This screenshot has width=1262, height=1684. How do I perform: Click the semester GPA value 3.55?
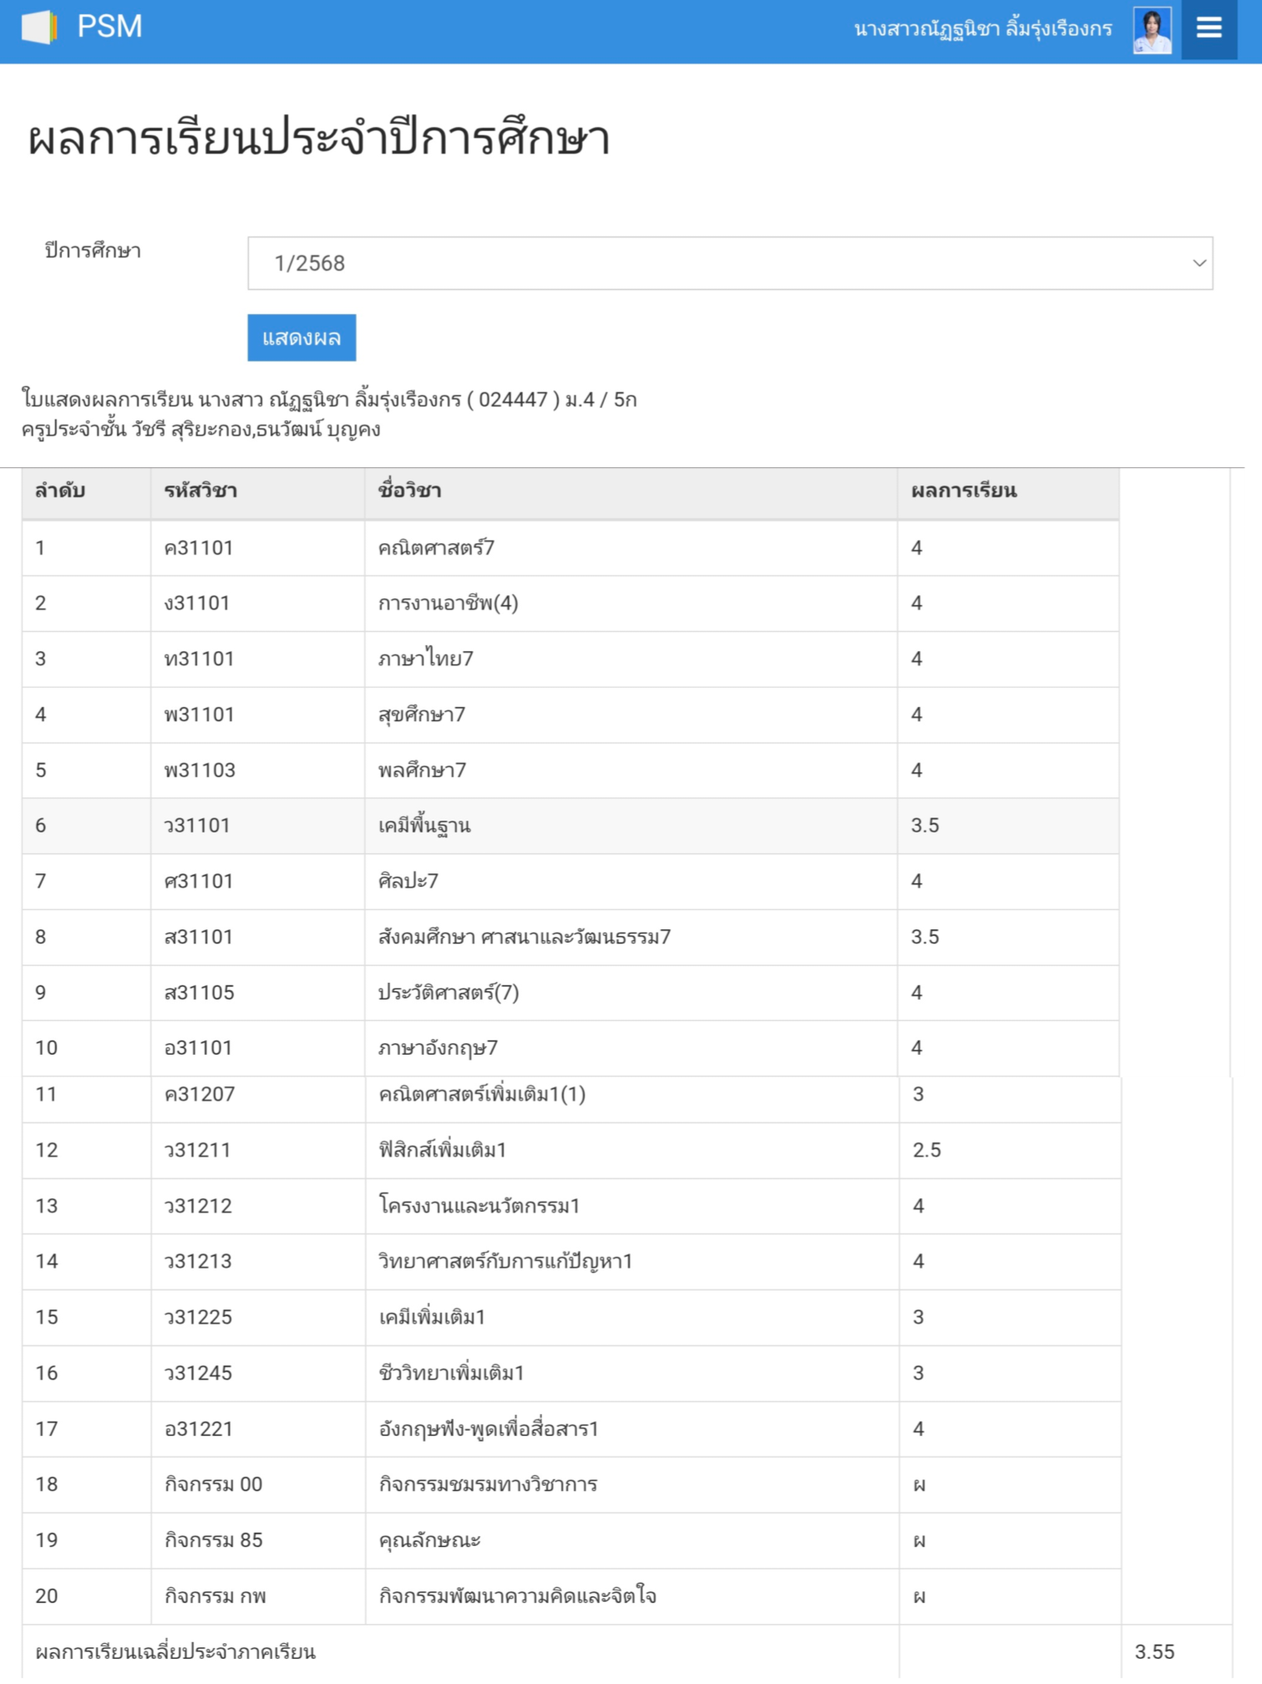1154,1651
